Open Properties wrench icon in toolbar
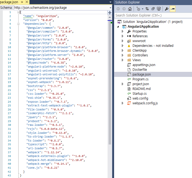This screenshot has width=192, height=178. tap(167, 9)
